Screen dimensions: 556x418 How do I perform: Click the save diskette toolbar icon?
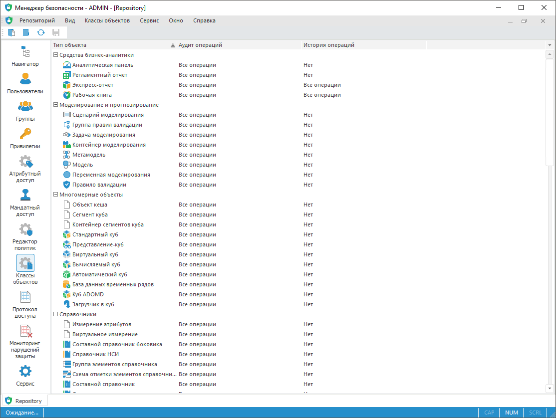(56, 32)
